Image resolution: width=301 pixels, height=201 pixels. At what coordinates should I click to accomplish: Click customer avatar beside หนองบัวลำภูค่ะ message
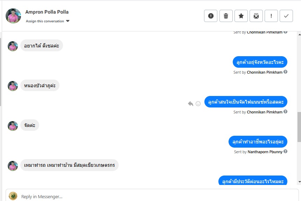click(13, 86)
